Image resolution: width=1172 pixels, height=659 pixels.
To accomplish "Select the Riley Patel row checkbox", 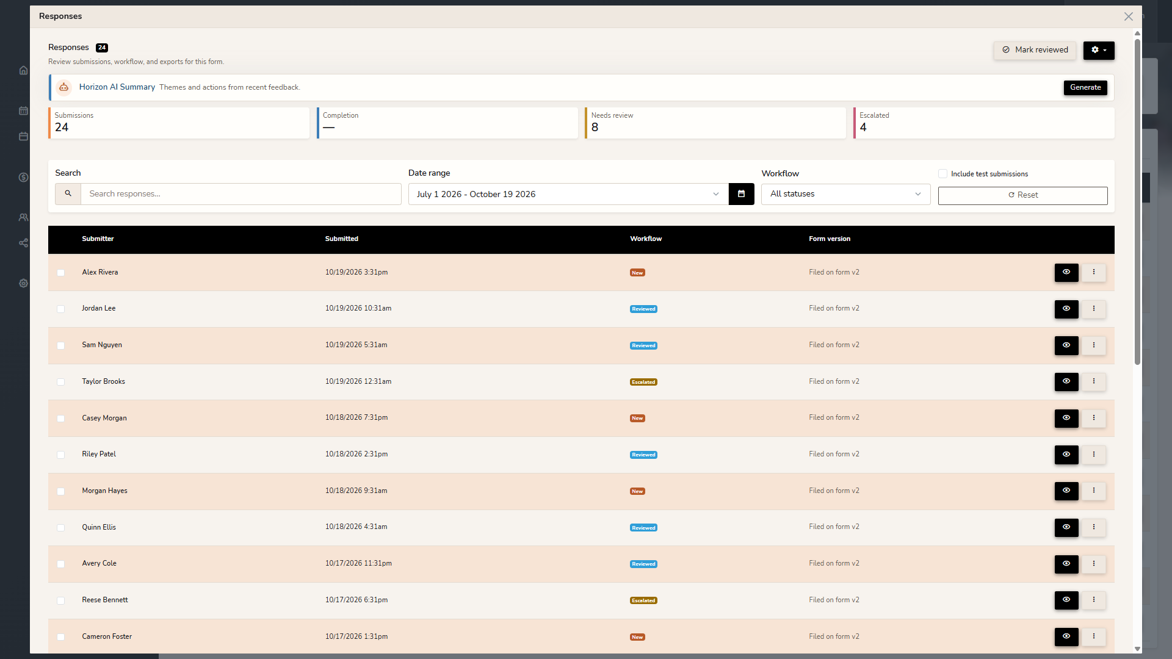I will coord(60,455).
